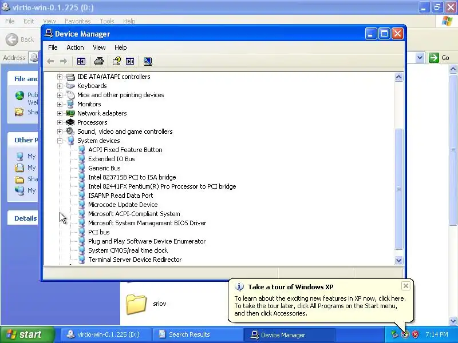Open the Help menu in Device Manager
The image size is (458, 343).
pos(120,47)
